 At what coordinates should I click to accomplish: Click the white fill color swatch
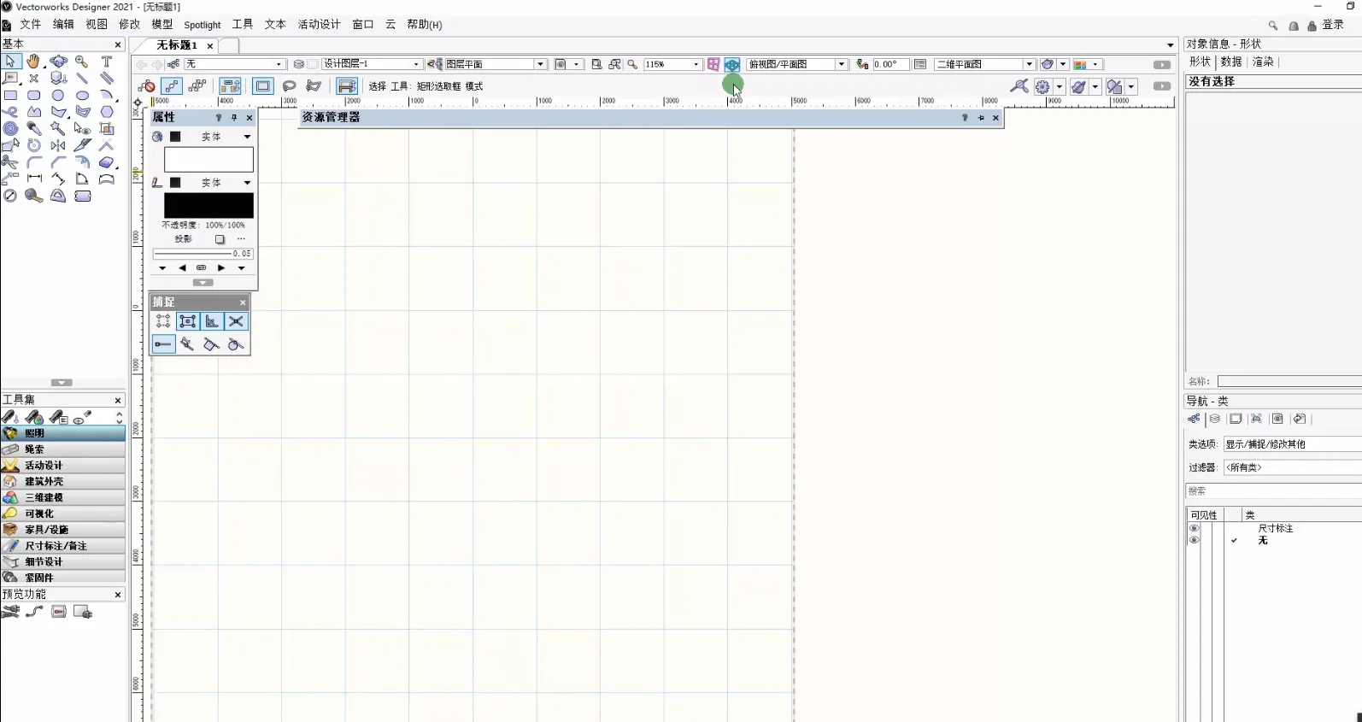(208, 160)
